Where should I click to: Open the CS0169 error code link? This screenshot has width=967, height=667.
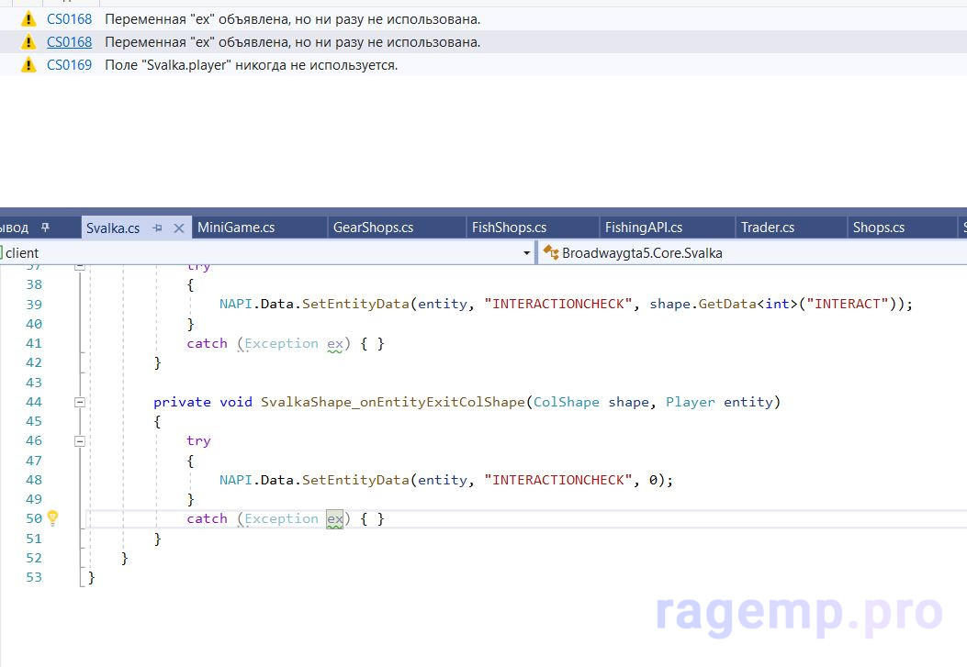[x=70, y=65]
